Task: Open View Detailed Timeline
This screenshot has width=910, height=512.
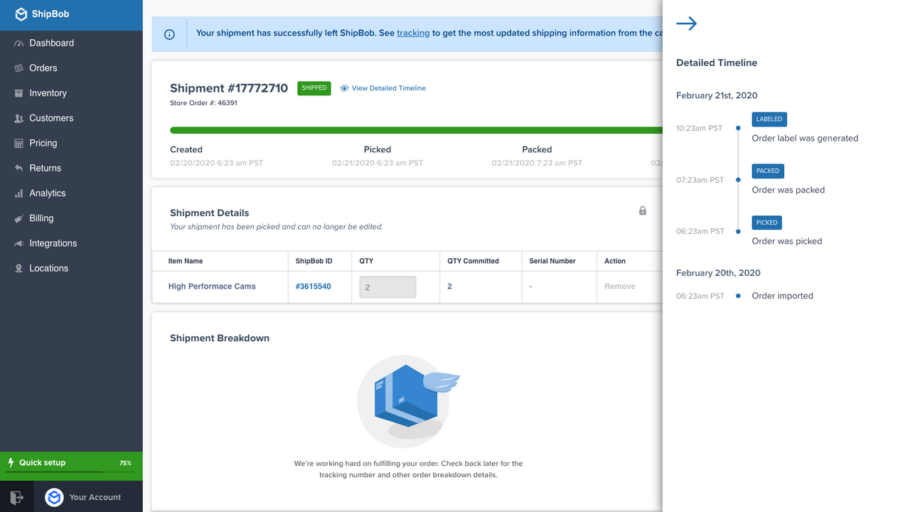Action: pyautogui.click(x=387, y=87)
